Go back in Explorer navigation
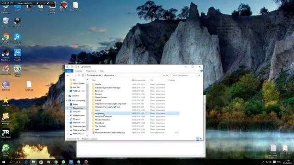Image resolution: width=294 pixels, height=165 pixels. [x=68, y=75]
